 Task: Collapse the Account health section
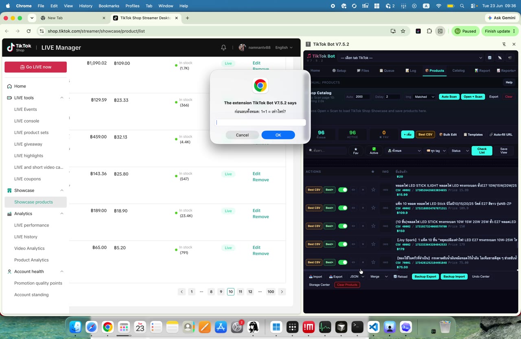62,271
